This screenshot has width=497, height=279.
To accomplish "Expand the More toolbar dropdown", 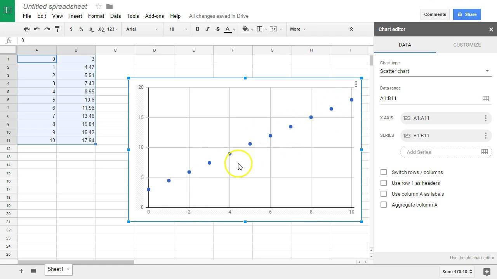I will [298, 29].
